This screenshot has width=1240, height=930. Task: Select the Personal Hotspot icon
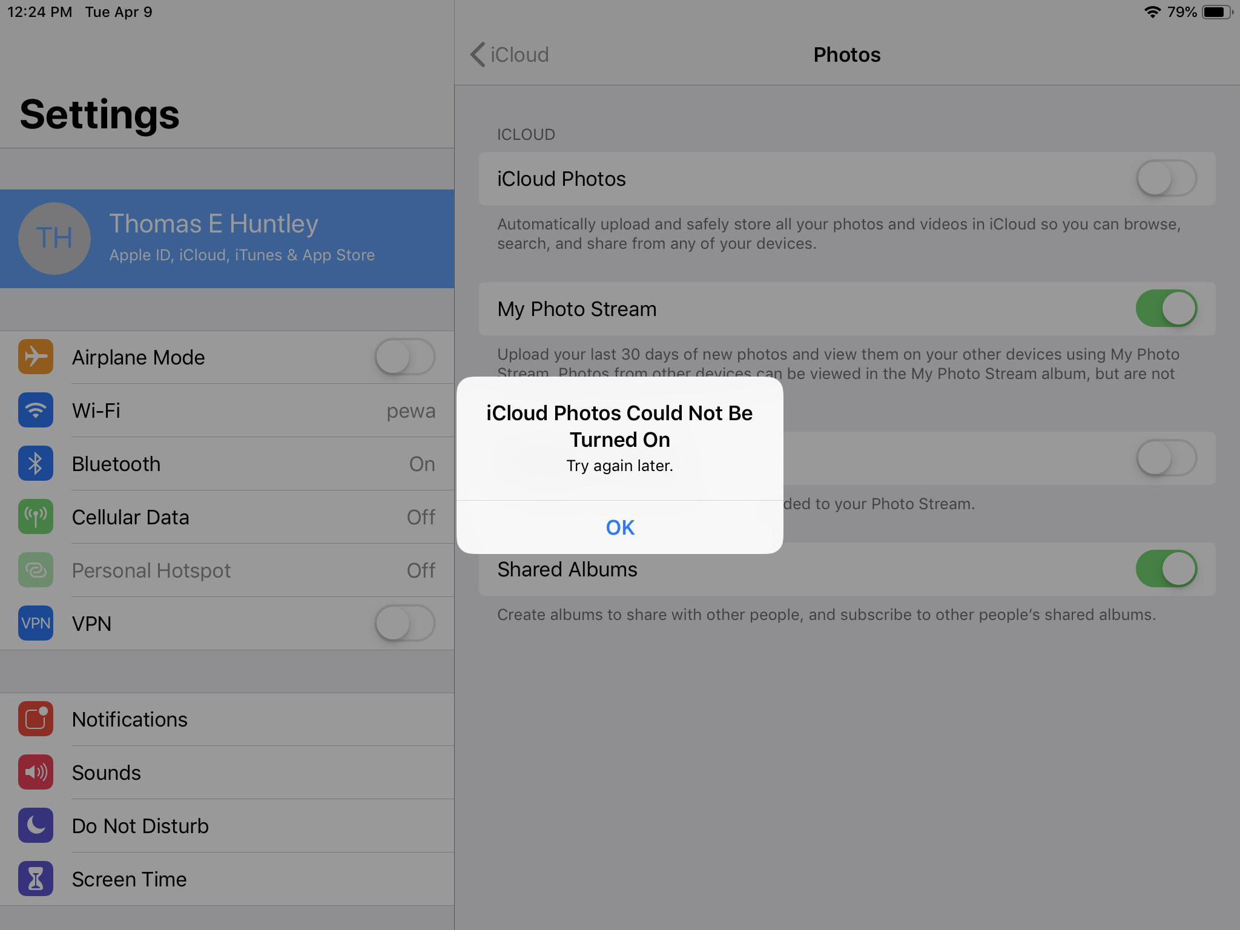click(x=36, y=570)
